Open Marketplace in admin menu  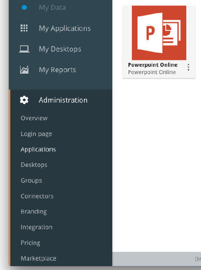[x=38, y=258]
